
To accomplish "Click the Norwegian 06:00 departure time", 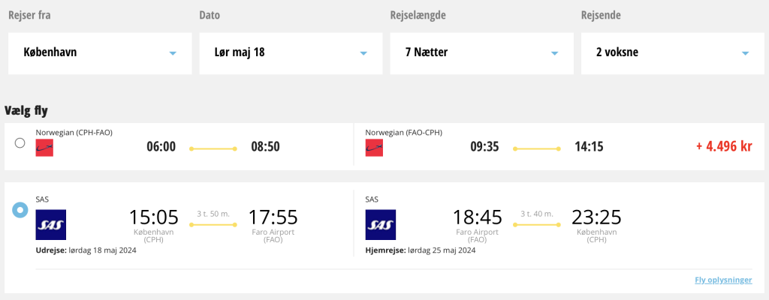I will click(x=161, y=146).
